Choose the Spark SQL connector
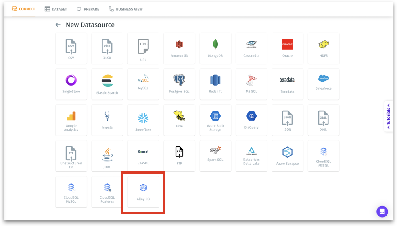This screenshot has width=397, height=226. click(215, 156)
